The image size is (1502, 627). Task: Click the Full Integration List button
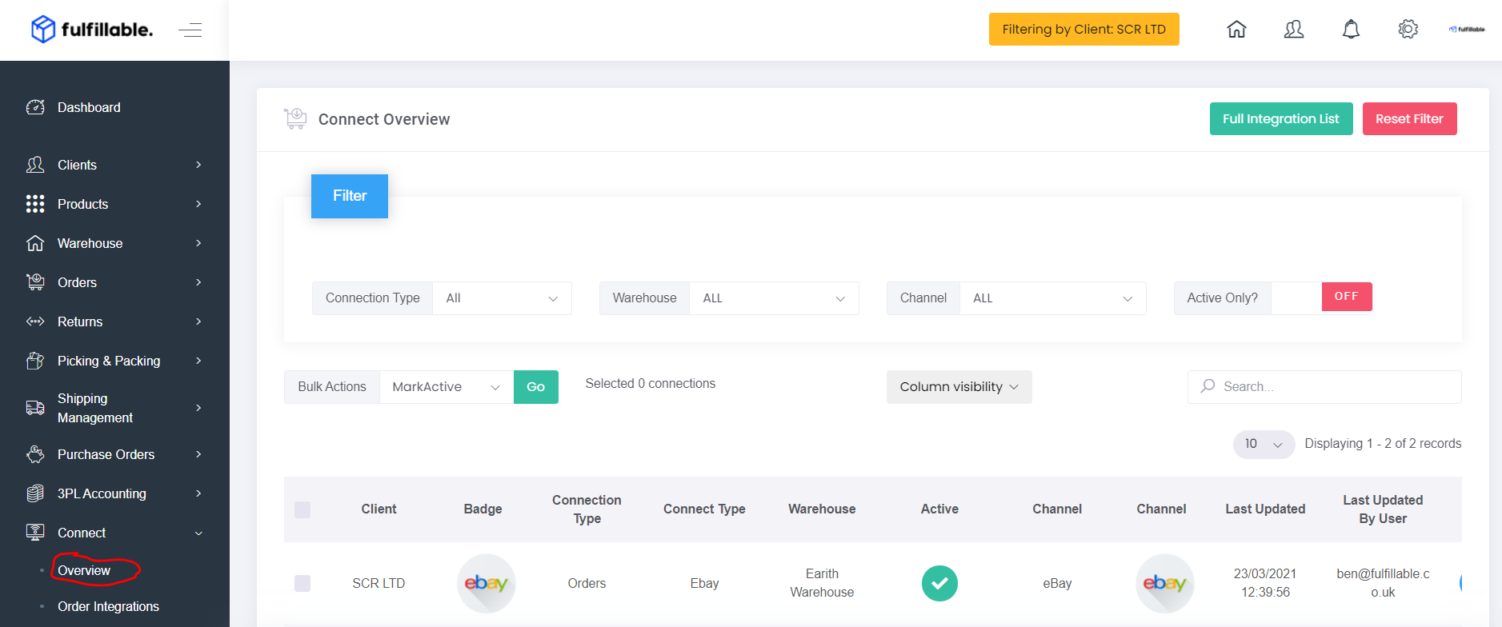(x=1281, y=118)
